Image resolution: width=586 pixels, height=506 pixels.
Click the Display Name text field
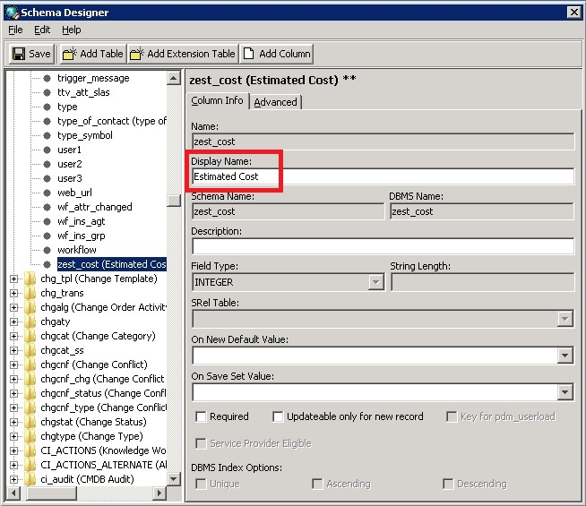click(383, 176)
